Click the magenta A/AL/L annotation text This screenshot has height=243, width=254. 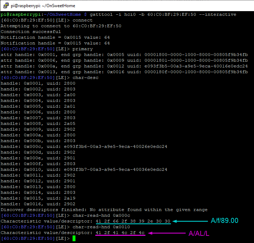199,233
